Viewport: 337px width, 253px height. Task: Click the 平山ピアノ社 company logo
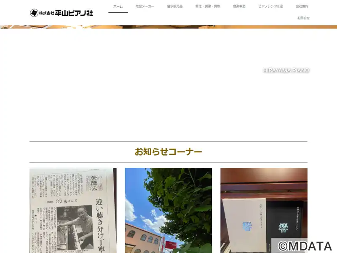pos(62,13)
